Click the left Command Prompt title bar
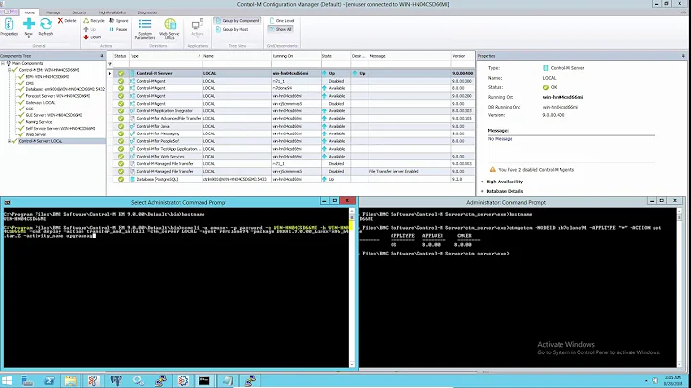Viewport: 691px width, 388px height. tap(179, 202)
